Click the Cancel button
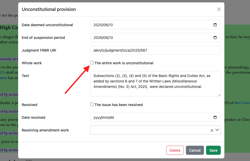The image size is (250, 161). 195,150
